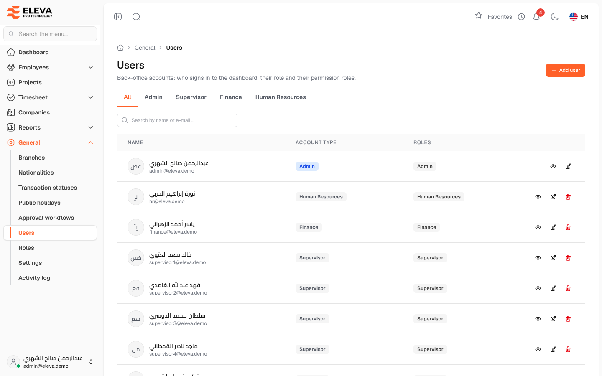This screenshot has width=602, height=376.
Task: Switch to the Admin tab
Action: point(153,97)
